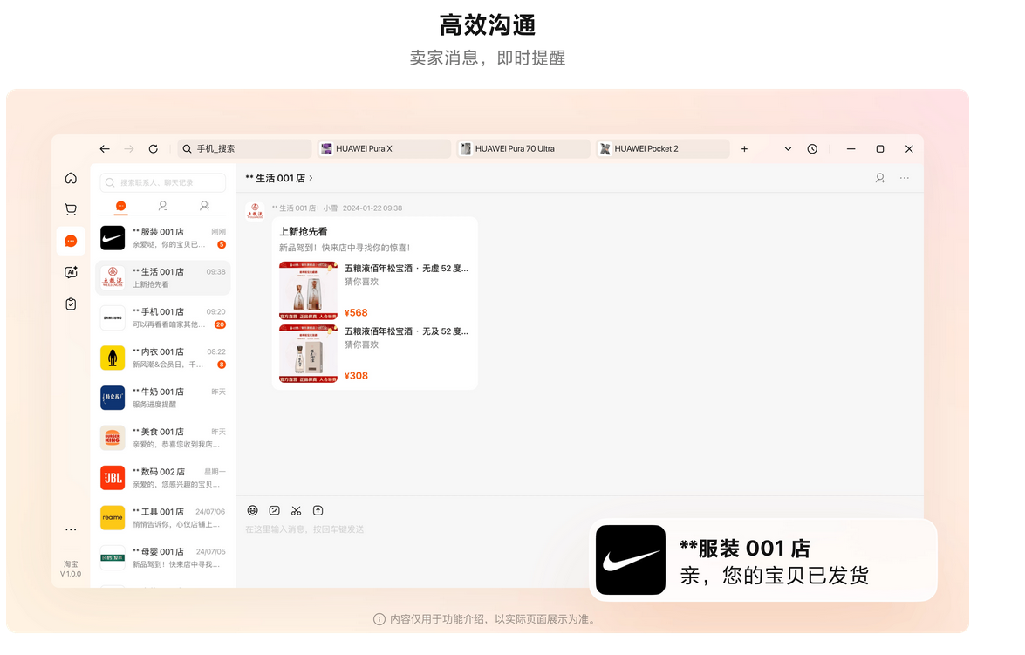Open the home icon in the left sidebar
Viewport: 1025px width, 655px height.
(x=71, y=178)
